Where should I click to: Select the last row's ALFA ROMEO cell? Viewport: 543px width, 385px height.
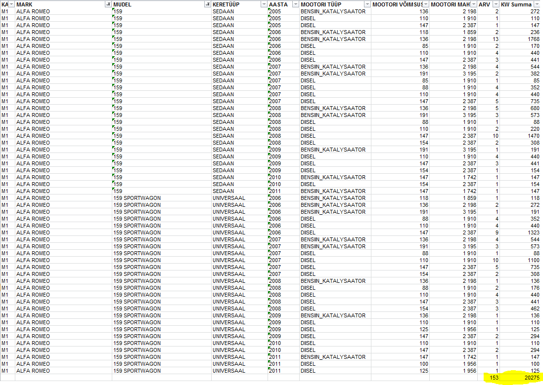click(33, 371)
